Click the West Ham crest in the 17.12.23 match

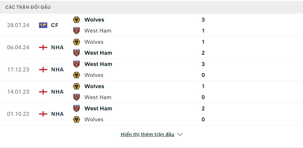[x=77, y=64]
